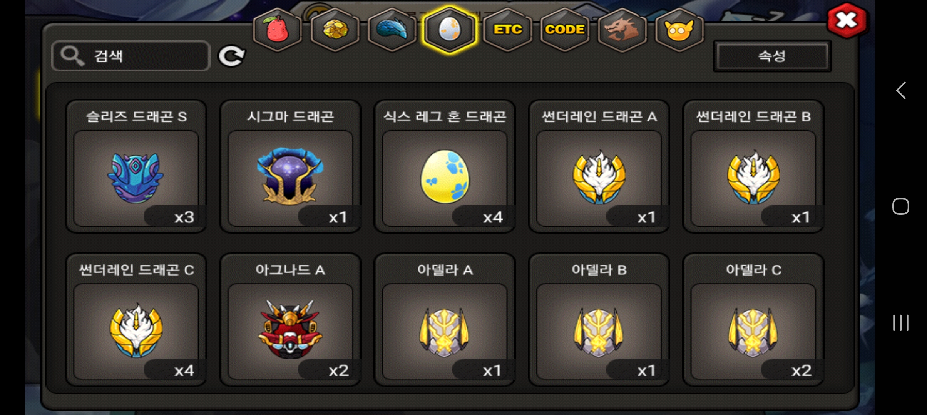This screenshot has height=415, width=927.
Task: Open the yellow horned mask tab
Action: pos(679,30)
